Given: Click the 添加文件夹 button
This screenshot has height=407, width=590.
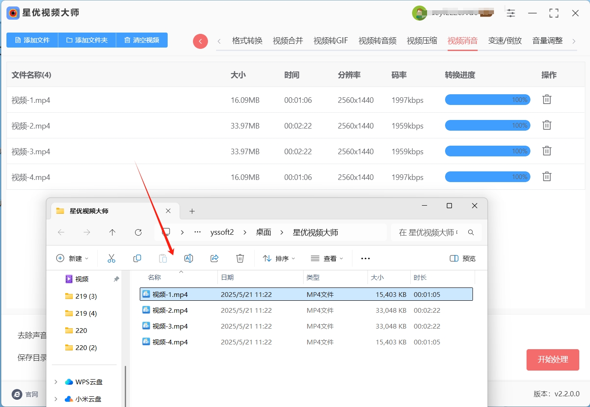Looking at the screenshot, I should pos(87,40).
